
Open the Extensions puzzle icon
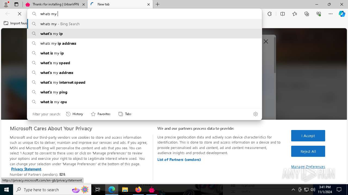269,14
